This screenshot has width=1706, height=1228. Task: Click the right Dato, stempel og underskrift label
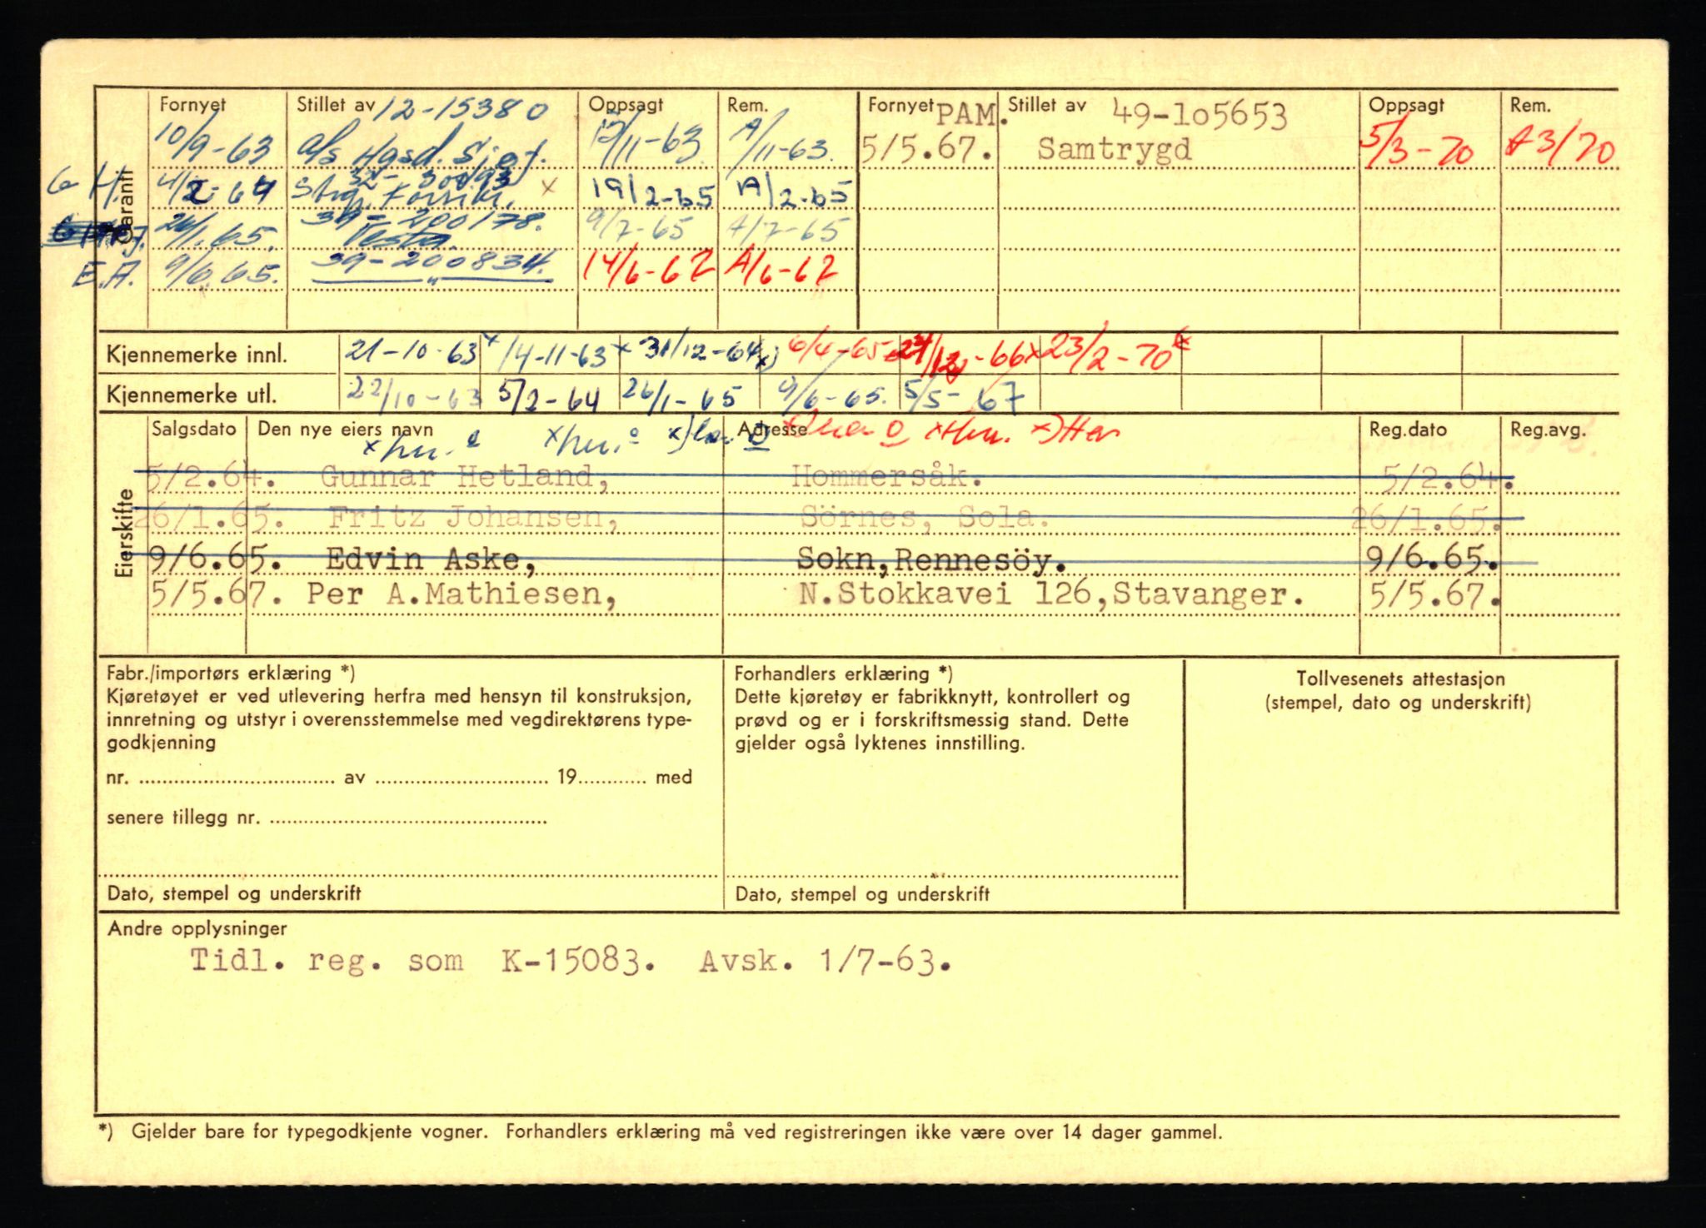pyautogui.click(x=862, y=895)
